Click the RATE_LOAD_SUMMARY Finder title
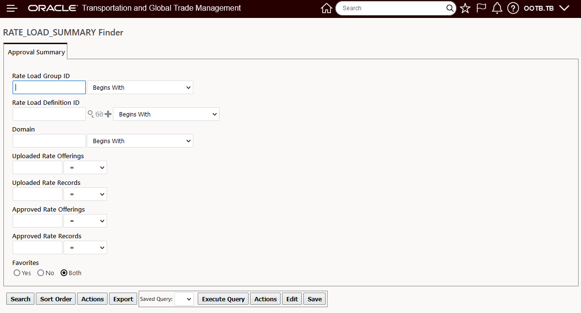This screenshot has width=581, height=313. [x=63, y=32]
